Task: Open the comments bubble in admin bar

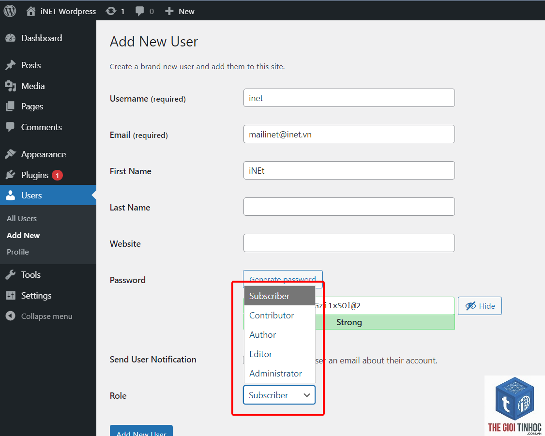Action: (x=140, y=12)
